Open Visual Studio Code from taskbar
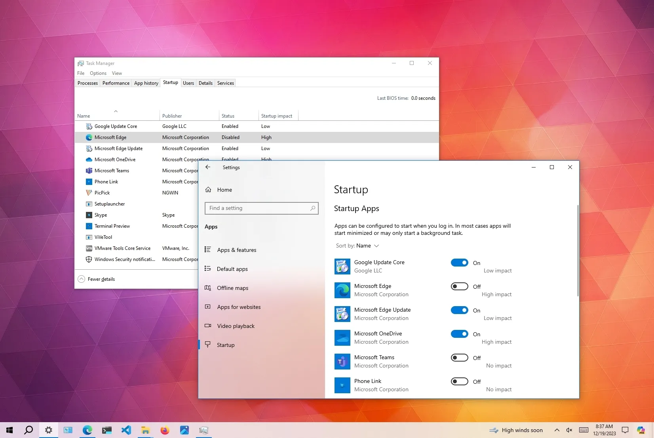The height and width of the screenshot is (438, 654). click(x=126, y=430)
